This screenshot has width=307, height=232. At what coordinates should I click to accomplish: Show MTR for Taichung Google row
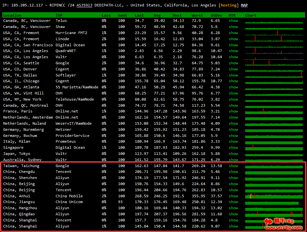click(233, 166)
